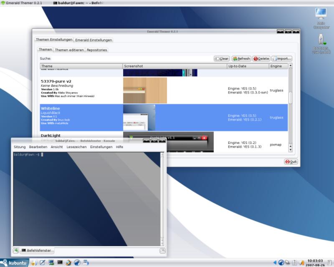Click theme list scrollbar thumb
This screenshot has width=334, height=267.
(290, 98)
